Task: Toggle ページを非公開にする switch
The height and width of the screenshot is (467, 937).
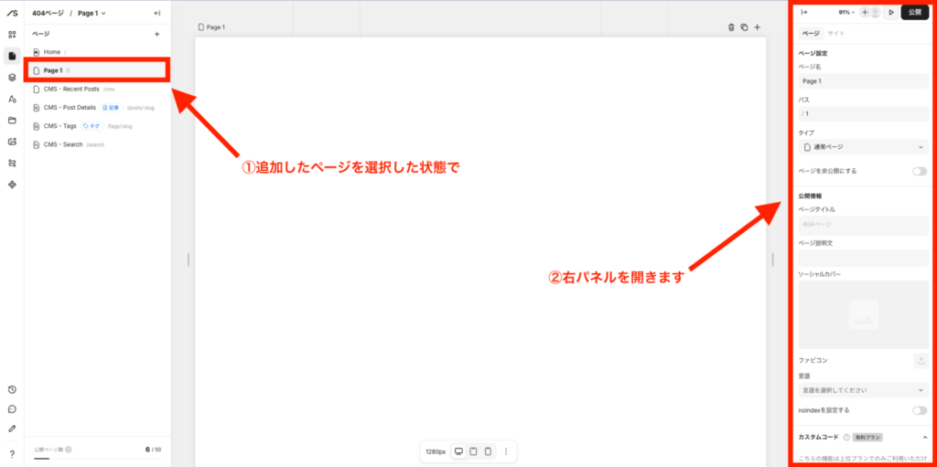Action: pos(919,171)
